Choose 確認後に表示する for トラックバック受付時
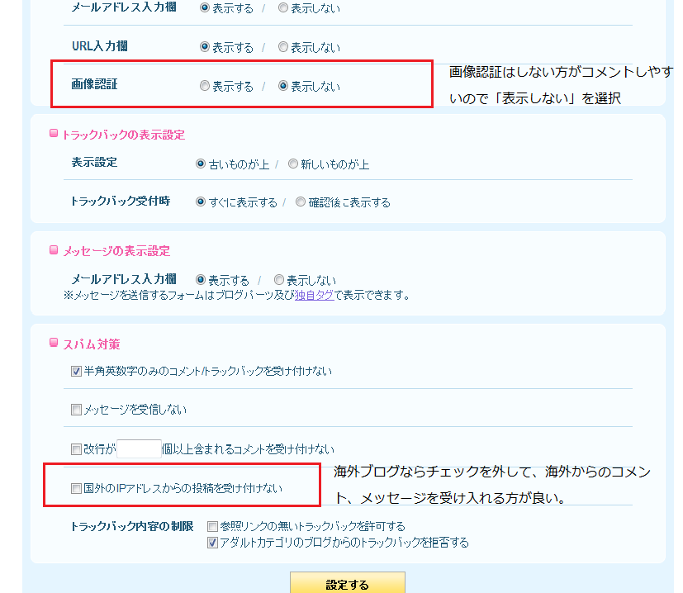This screenshot has height=593, width=683. coord(301,201)
